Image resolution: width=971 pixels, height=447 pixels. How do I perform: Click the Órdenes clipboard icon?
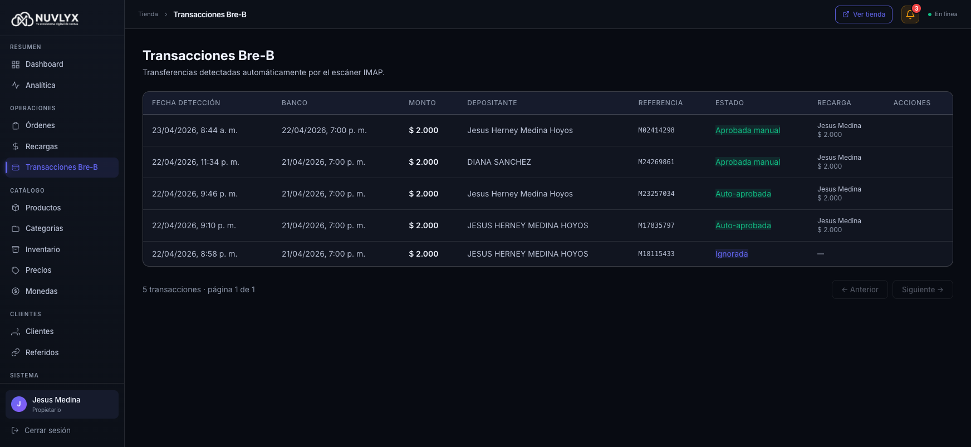[16, 126]
